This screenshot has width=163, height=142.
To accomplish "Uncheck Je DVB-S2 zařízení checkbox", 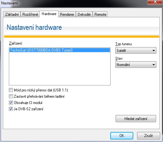I will pos(11,109).
